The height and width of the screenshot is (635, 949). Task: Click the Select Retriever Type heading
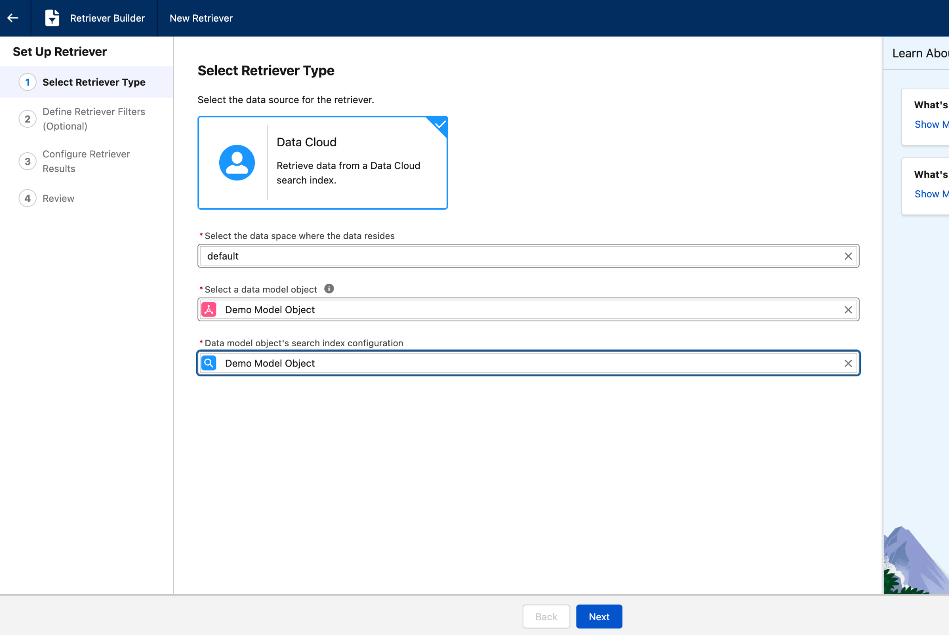(x=266, y=70)
